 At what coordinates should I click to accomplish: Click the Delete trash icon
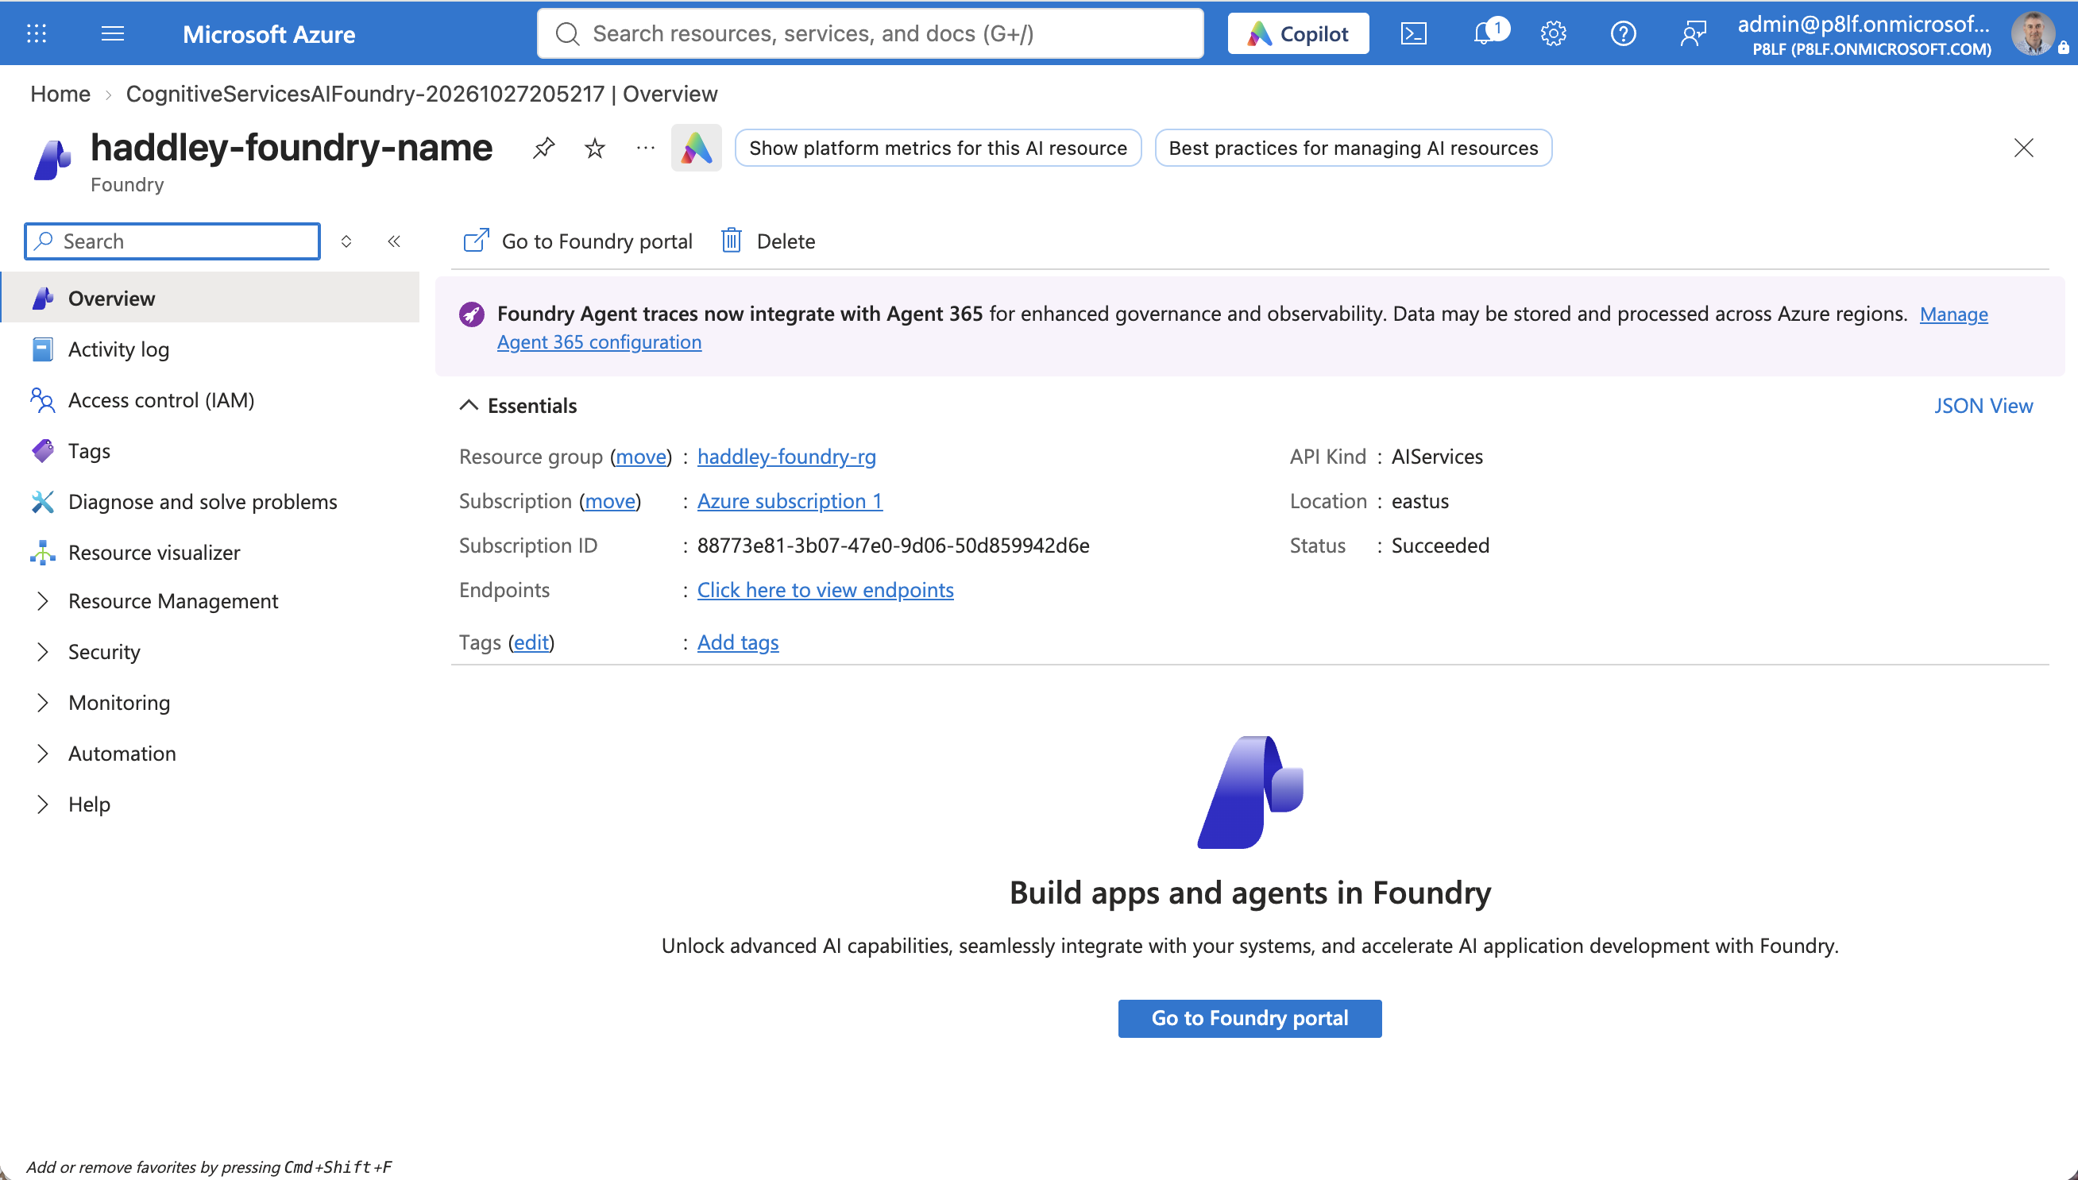731,241
